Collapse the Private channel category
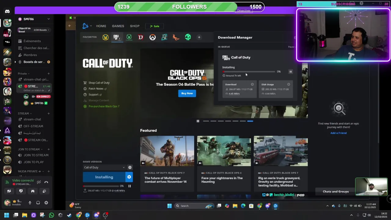 (24, 74)
